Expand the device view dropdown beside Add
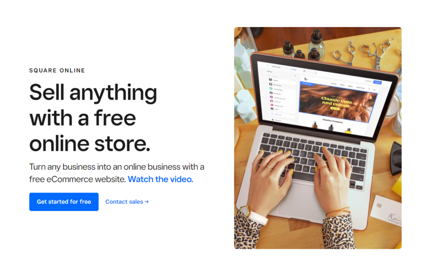This screenshot has height=275, width=435. pyautogui.click(x=305, y=71)
